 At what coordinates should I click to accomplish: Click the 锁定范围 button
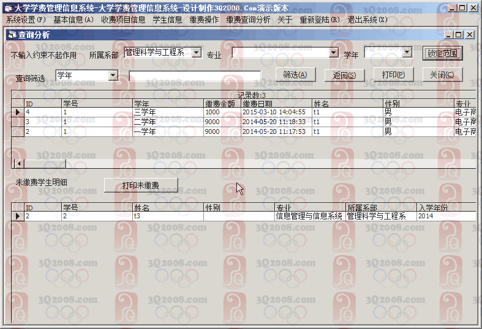[x=442, y=53]
